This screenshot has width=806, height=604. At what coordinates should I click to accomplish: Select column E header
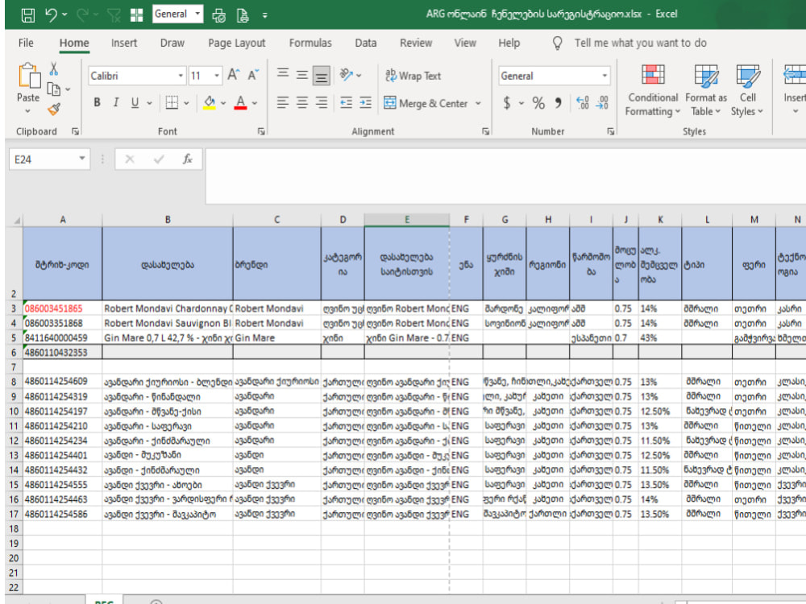(x=406, y=220)
